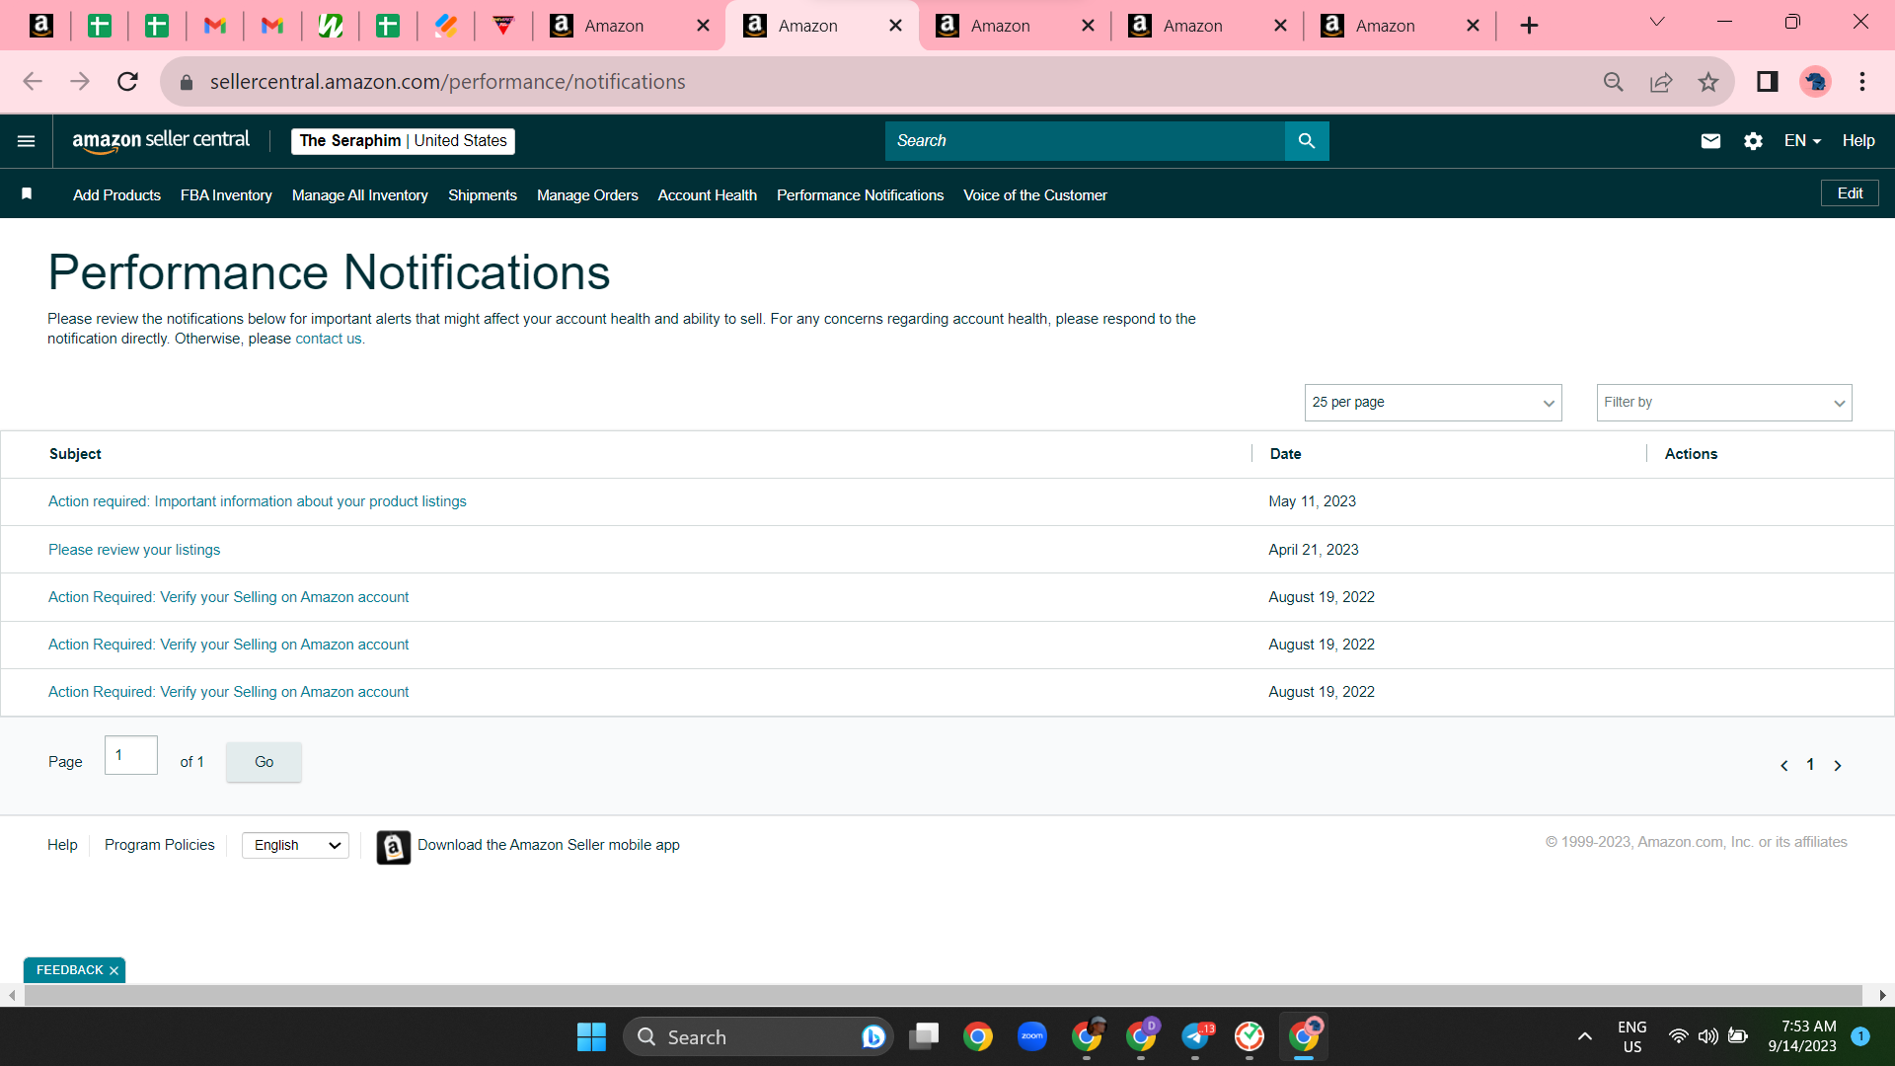Reload the page
Image resolution: width=1895 pixels, height=1066 pixels.
[x=127, y=82]
